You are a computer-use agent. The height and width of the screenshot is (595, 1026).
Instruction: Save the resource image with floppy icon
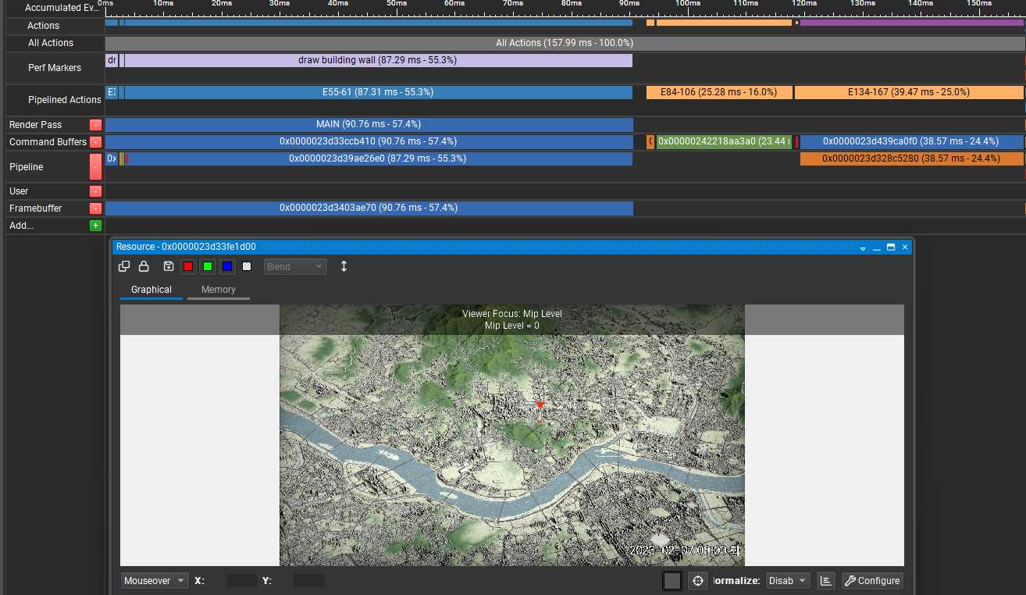168,266
